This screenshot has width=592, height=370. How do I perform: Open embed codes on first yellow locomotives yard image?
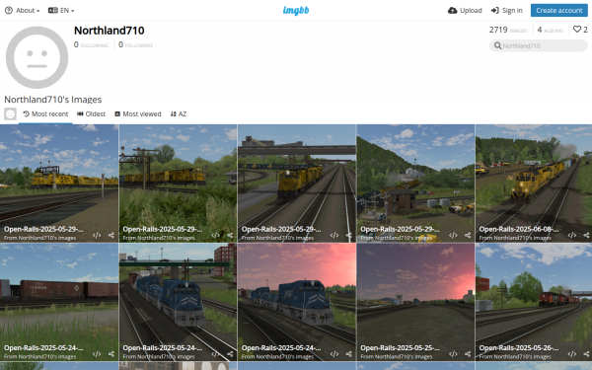(x=97, y=235)
